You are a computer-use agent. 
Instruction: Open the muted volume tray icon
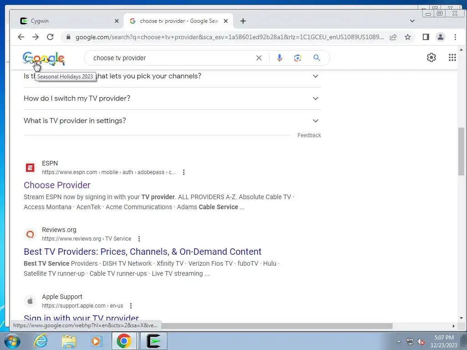tap(421, 342)
